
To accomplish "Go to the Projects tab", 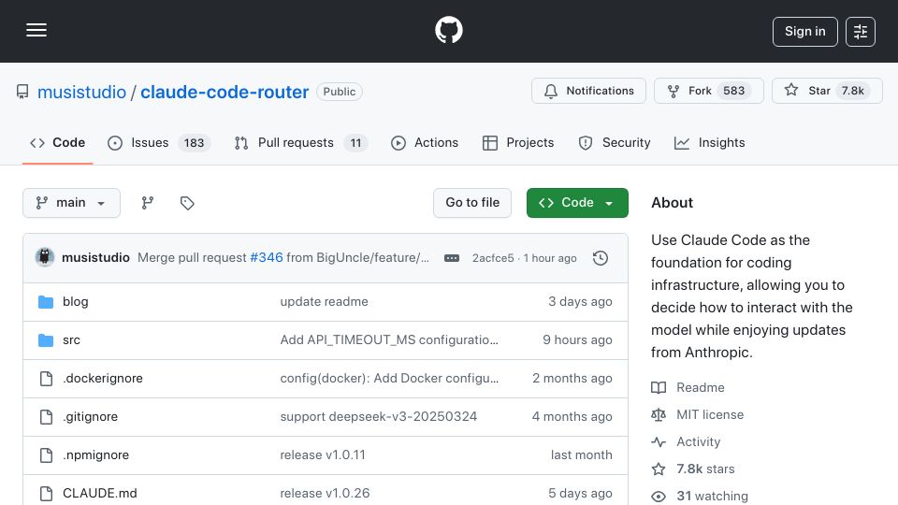I will click(x=518, y=142).
